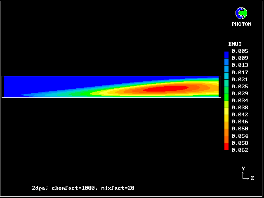This screenshot has height=198, width=264.
Task: Click the PHOTON logo icon
Action: coord(241,14)
